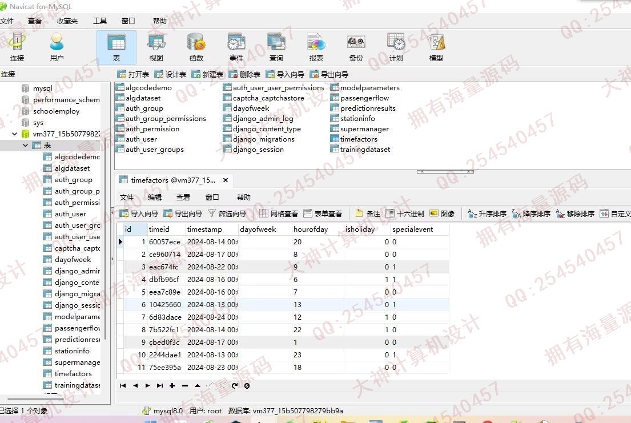The image size is (631, 423).
Task: Open the main 查看 menu
Action: [x=35, y=21]
